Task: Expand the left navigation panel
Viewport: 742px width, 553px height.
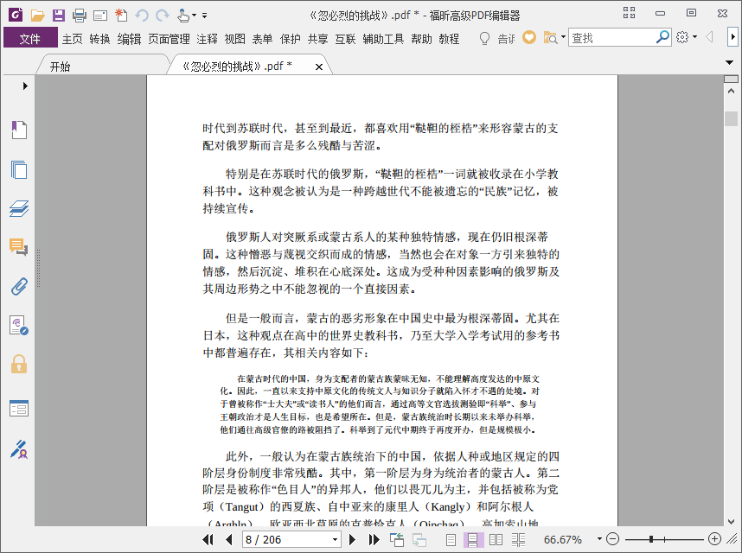Action: [x=25, y=86]
